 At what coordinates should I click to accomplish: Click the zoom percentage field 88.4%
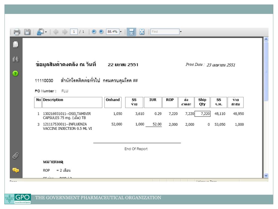113,32
